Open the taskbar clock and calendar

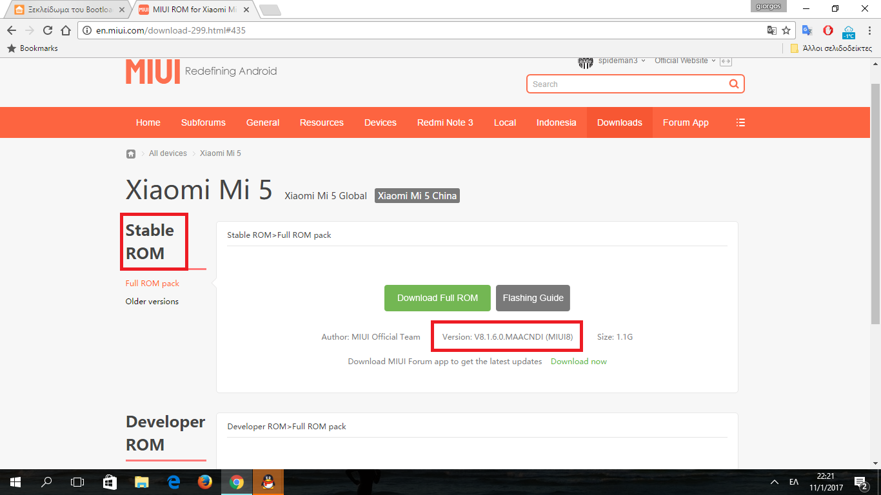[x=825, y=481]
